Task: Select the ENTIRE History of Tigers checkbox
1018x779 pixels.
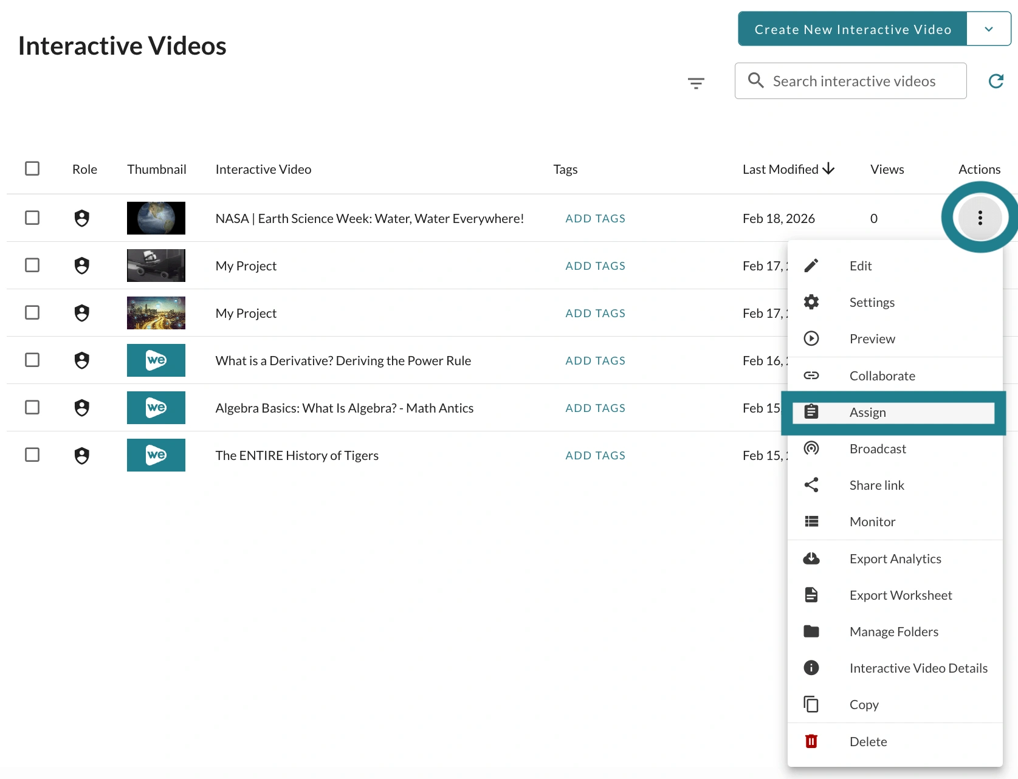Action: (x=32, y=455)
